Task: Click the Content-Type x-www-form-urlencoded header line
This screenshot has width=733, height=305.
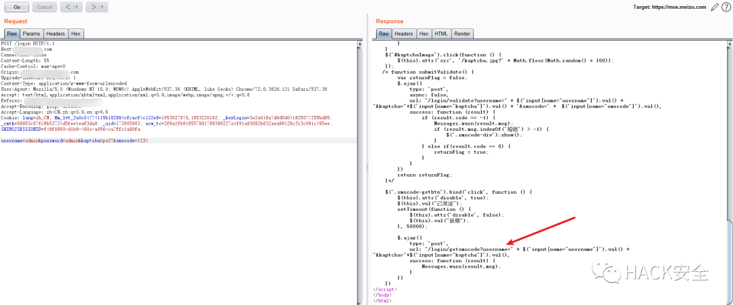Action: [x=64, y=83]
